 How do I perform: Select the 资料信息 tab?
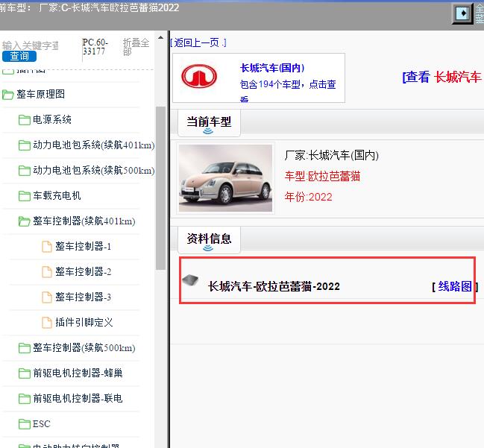pos(209,239)
